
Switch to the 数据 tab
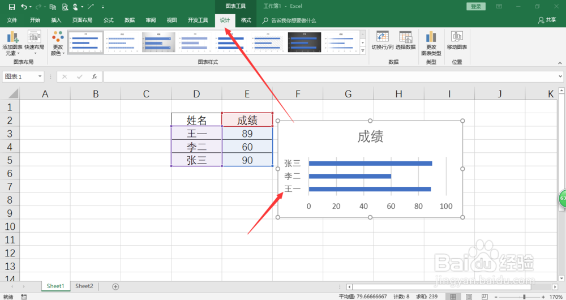click(x=130, y=20)
